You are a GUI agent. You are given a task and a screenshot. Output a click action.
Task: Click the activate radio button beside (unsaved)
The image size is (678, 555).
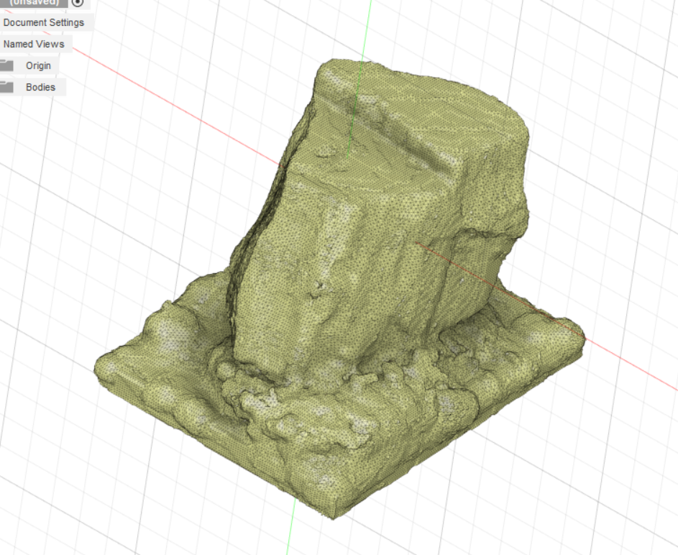(x=78, y=3)
